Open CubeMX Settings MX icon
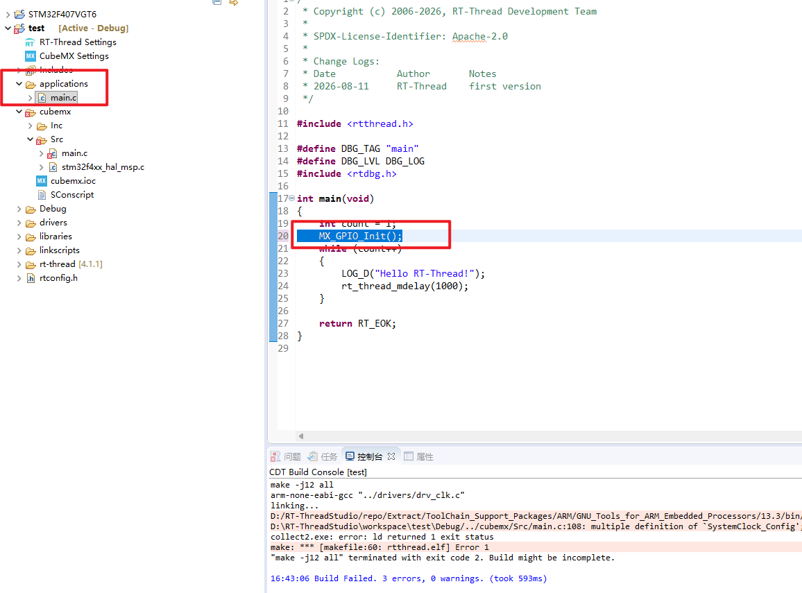Image resolution: width=802 pixels, height=593 pixels. click(x=30, y=55)
